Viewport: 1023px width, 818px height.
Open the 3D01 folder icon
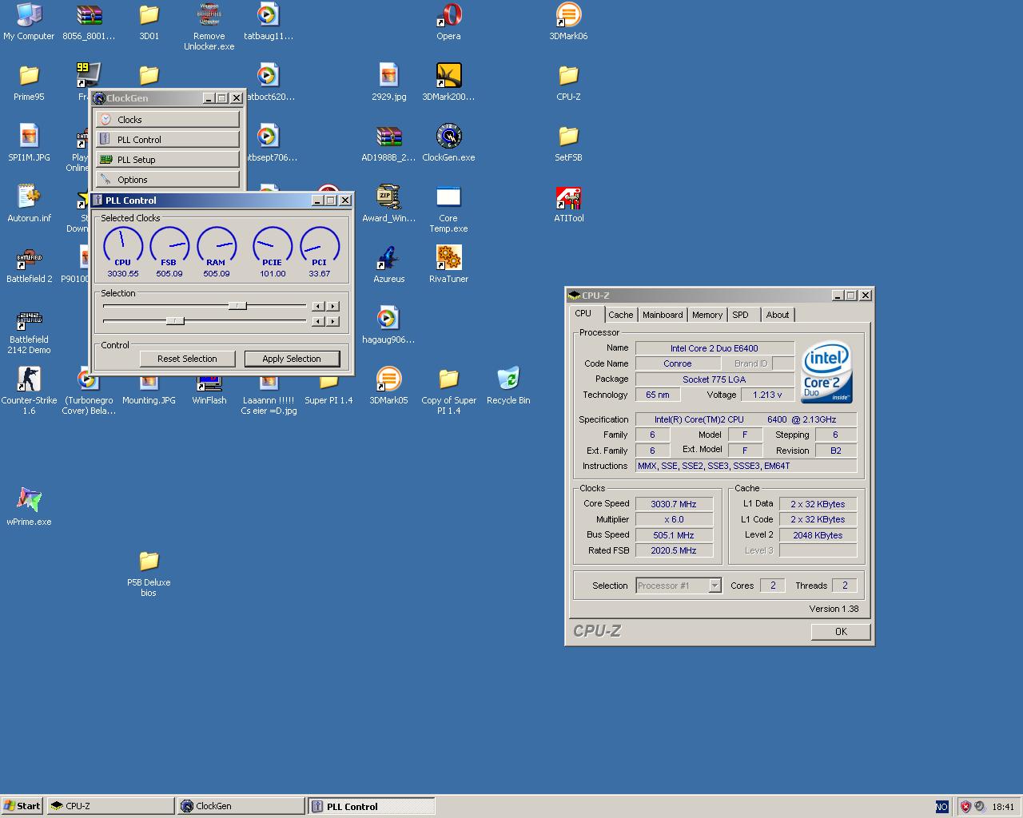(x=149, y=22)
